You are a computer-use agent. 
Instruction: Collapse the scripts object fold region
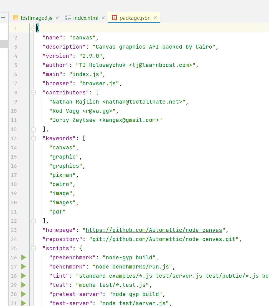point(34,248)
